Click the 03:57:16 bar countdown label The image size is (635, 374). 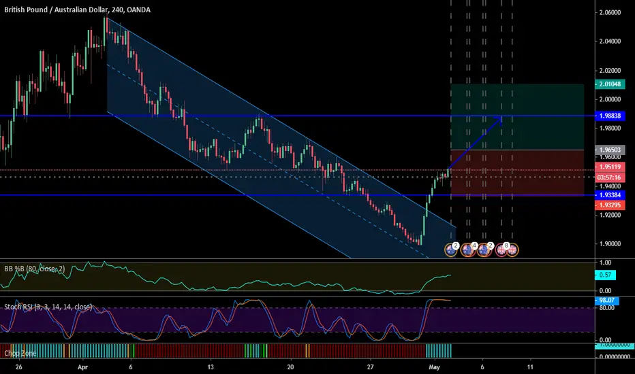(x=610, y=177)
